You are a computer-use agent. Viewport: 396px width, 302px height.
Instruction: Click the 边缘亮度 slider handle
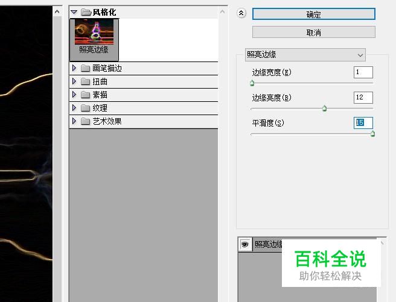tap(324, 109)
